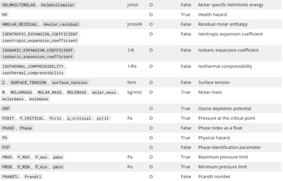Click the PRANDTL uppercase code label
The image size is (283, 181).
coord(11,176)
